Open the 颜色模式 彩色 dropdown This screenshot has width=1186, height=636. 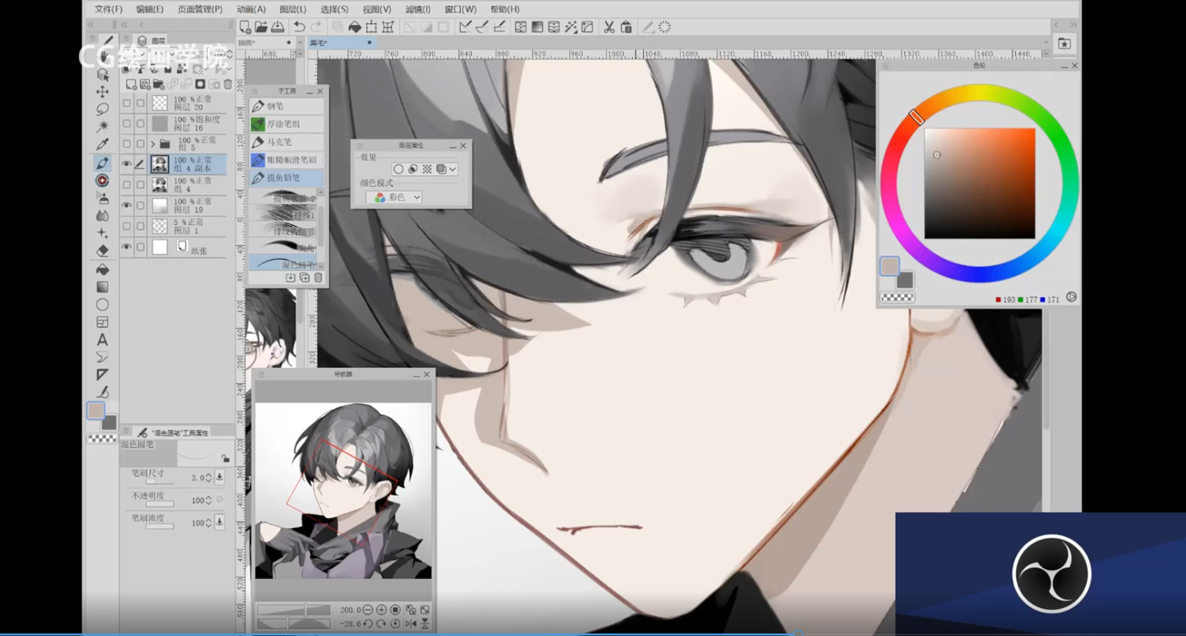point(394,197)
